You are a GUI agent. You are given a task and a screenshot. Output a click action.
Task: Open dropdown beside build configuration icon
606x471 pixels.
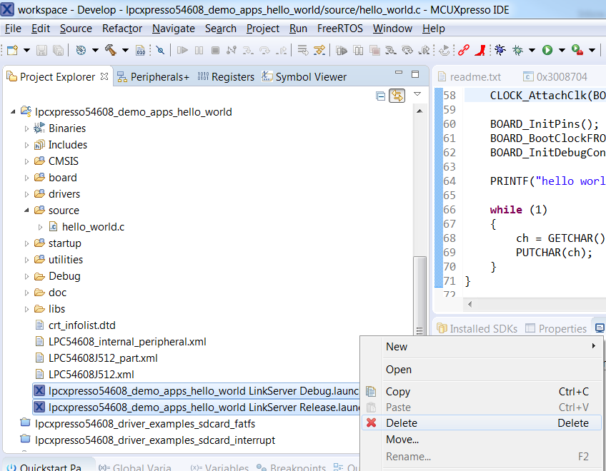95,50
